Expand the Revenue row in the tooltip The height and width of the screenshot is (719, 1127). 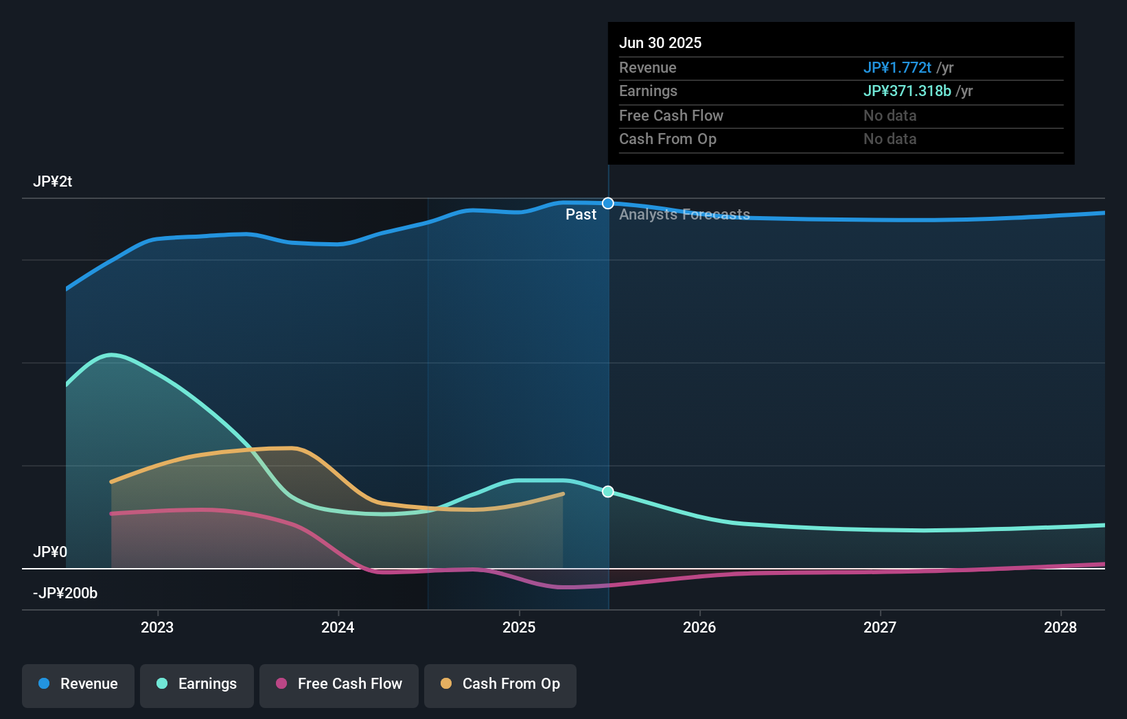[x=647, y=68]
